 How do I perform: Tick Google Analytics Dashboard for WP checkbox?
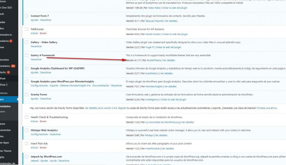[27, 68]
